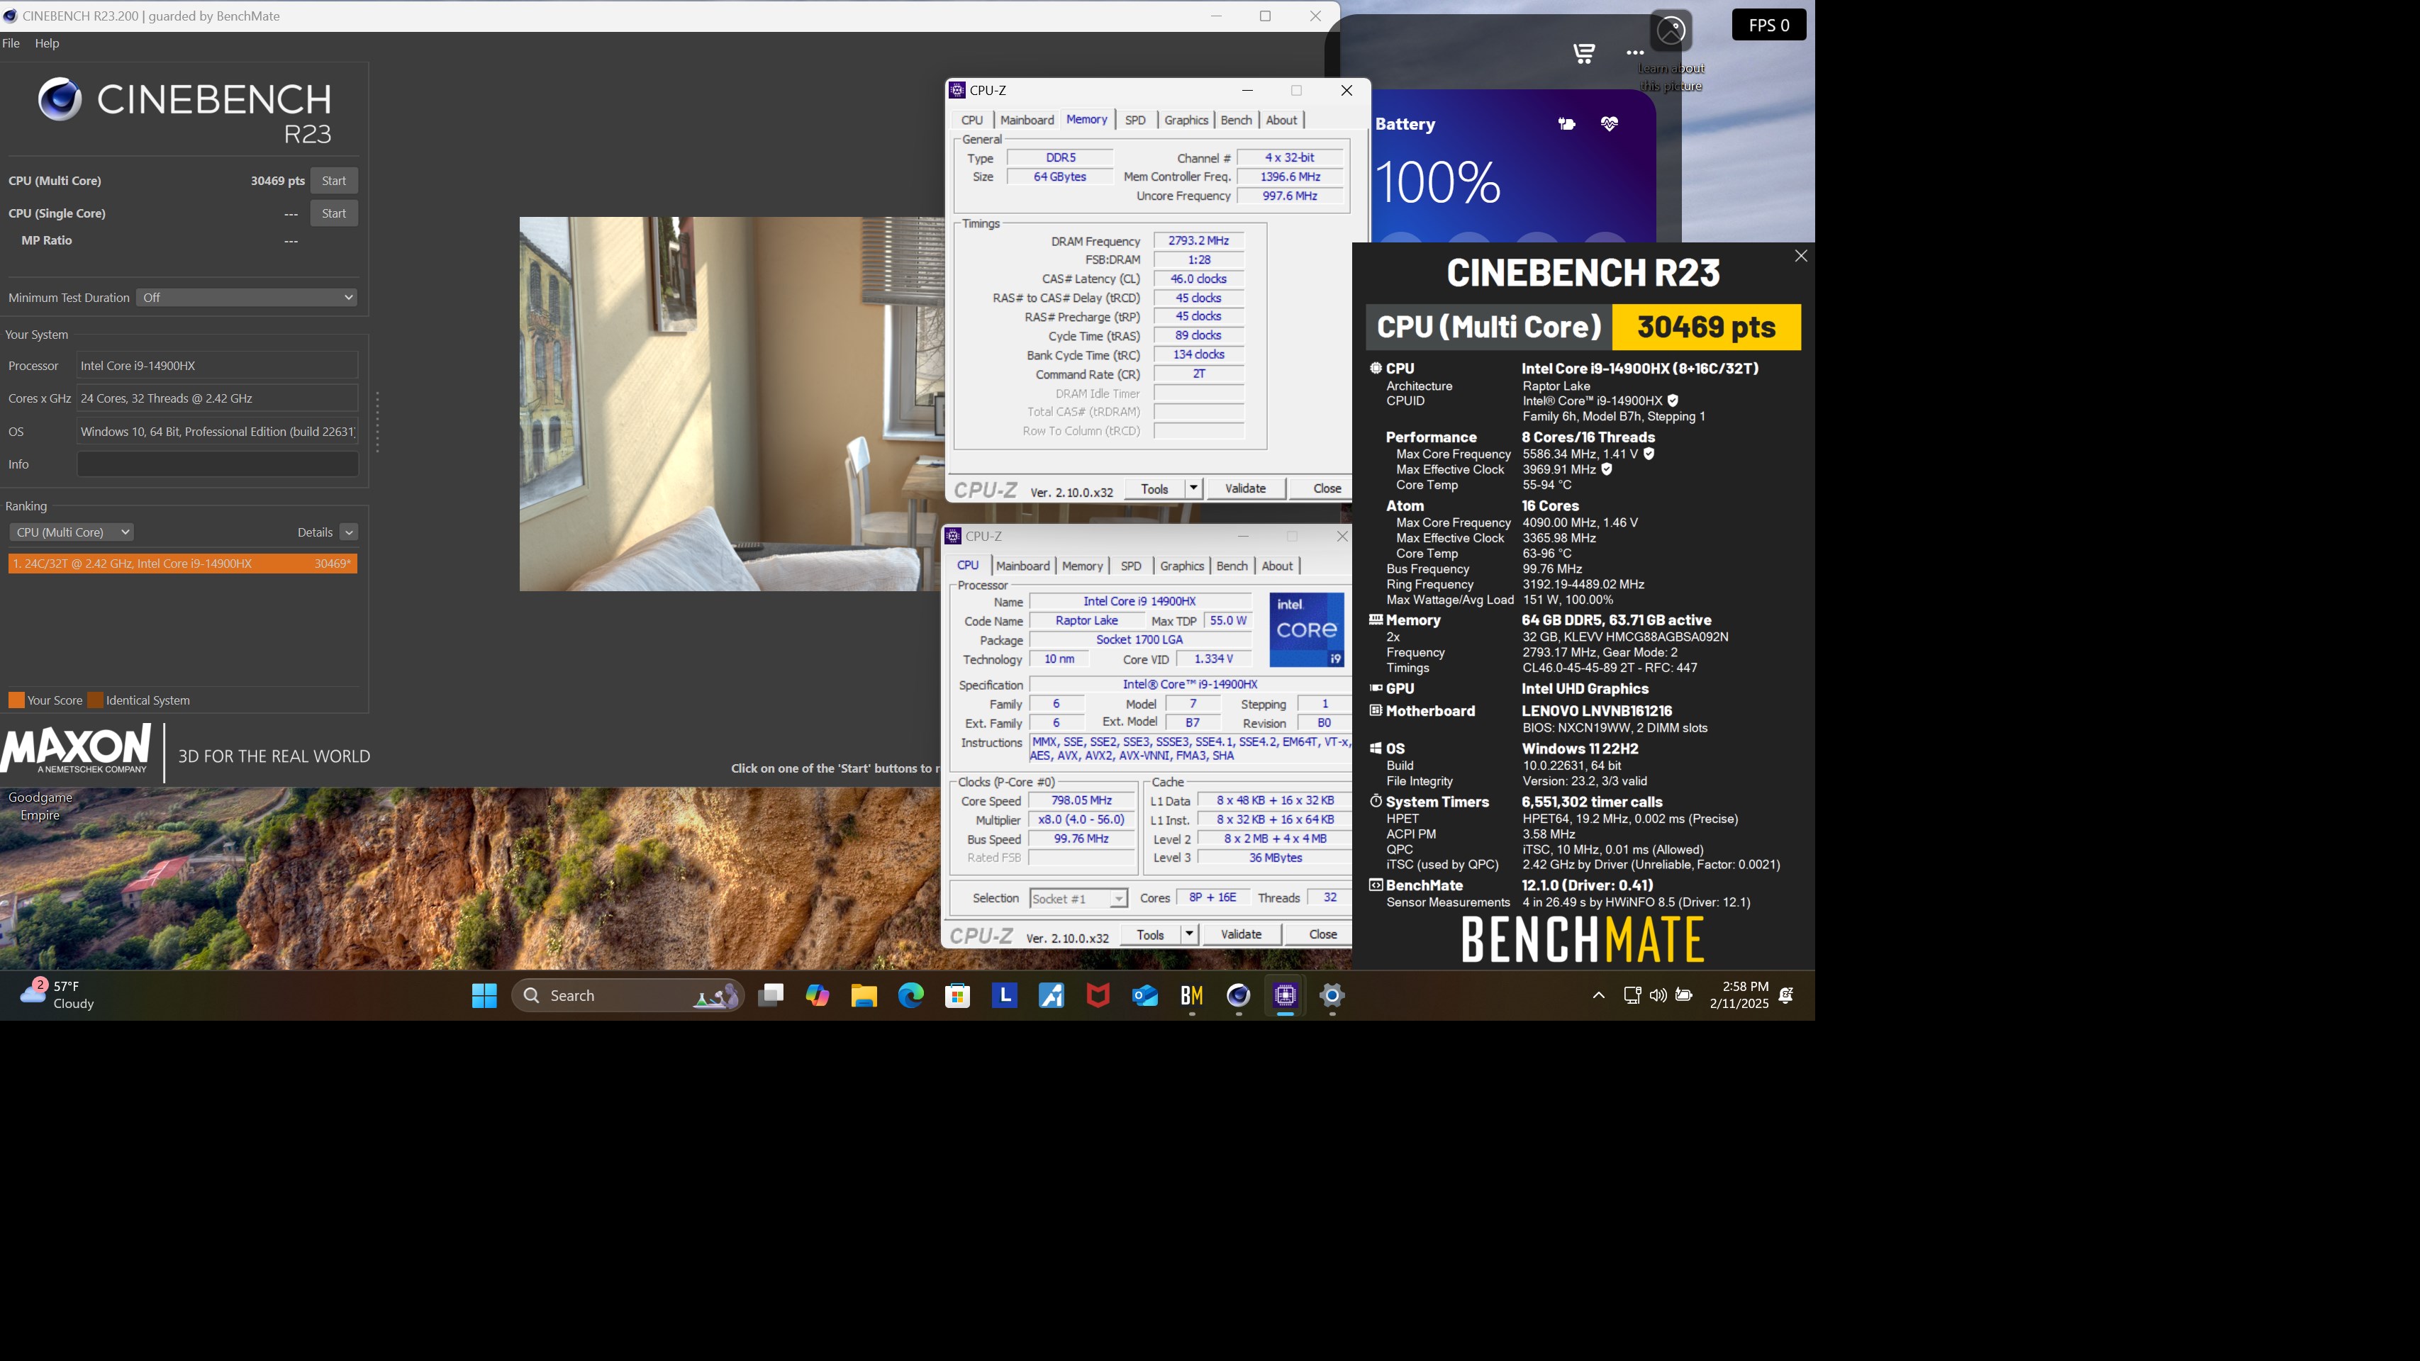Open the Help menu in Cinebench
This screenshot has width=2420, height=1361.
47,43
